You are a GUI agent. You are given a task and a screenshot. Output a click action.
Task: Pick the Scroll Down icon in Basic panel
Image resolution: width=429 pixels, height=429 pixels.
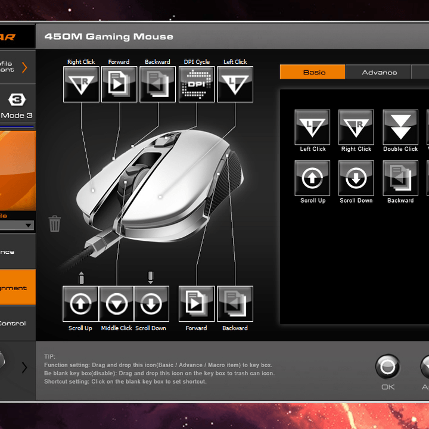[356, 178]
